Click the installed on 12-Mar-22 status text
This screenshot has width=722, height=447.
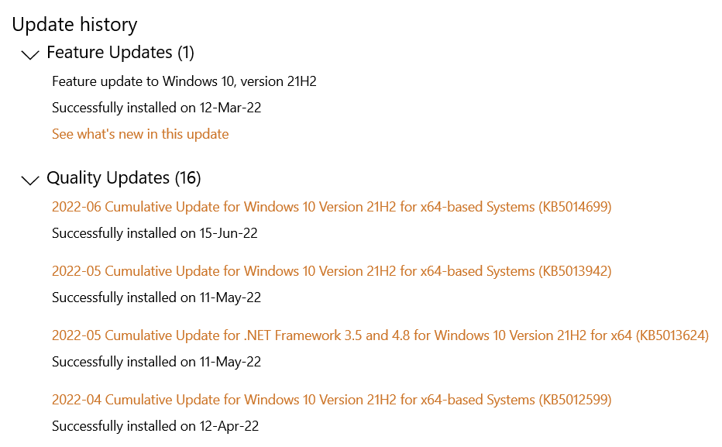pyautogui.click(x=156, y=108)
